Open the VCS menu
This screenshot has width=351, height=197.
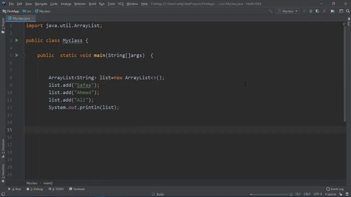(x=121, y=4)
